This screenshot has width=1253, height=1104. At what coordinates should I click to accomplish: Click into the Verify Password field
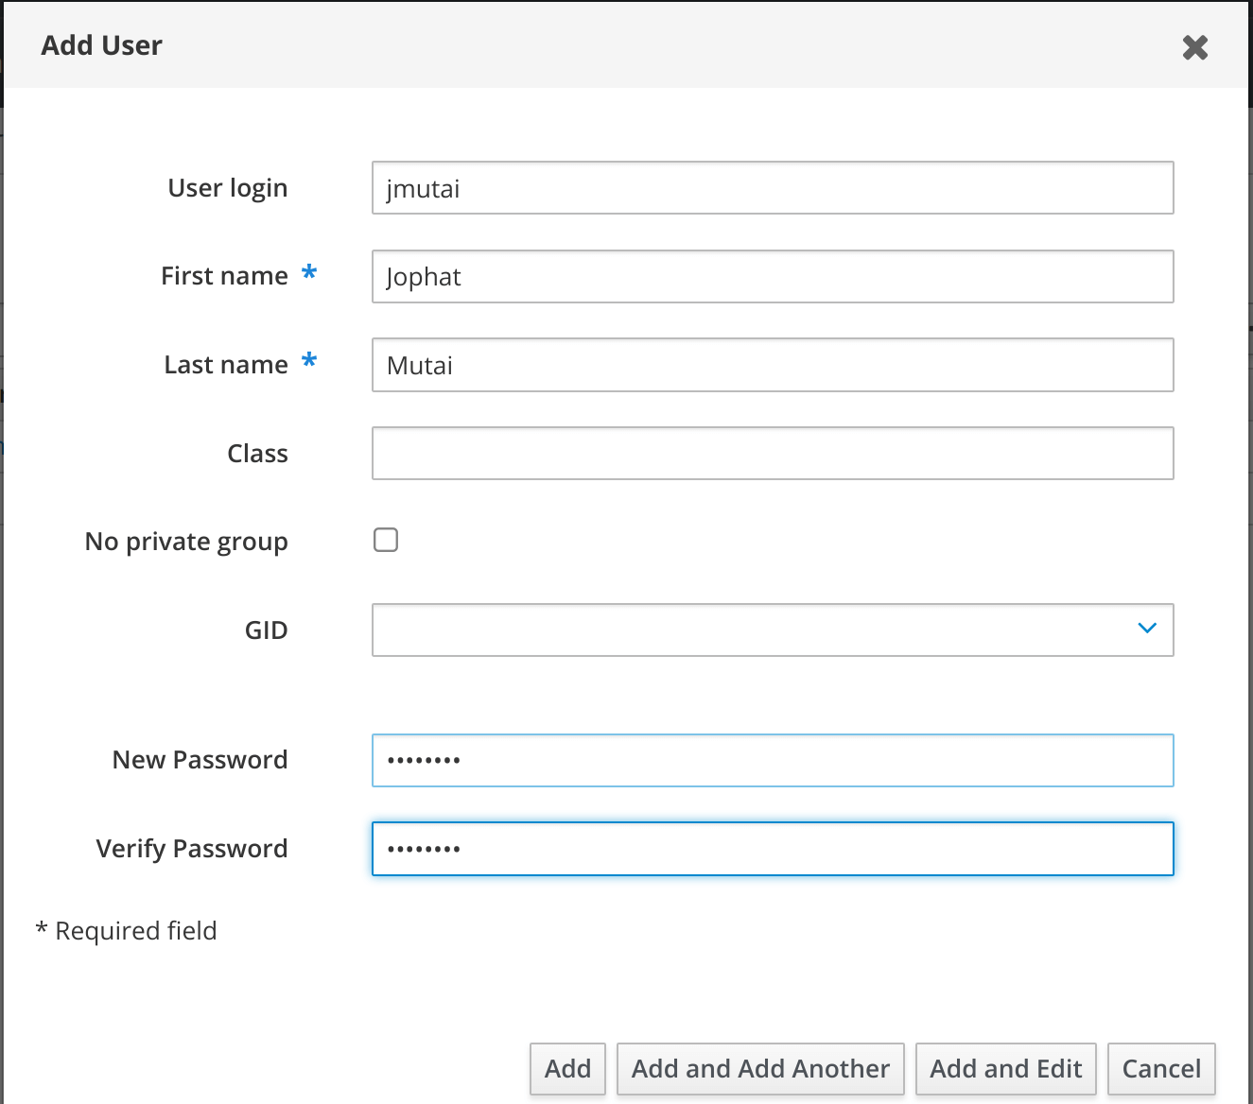pos(772,849)
